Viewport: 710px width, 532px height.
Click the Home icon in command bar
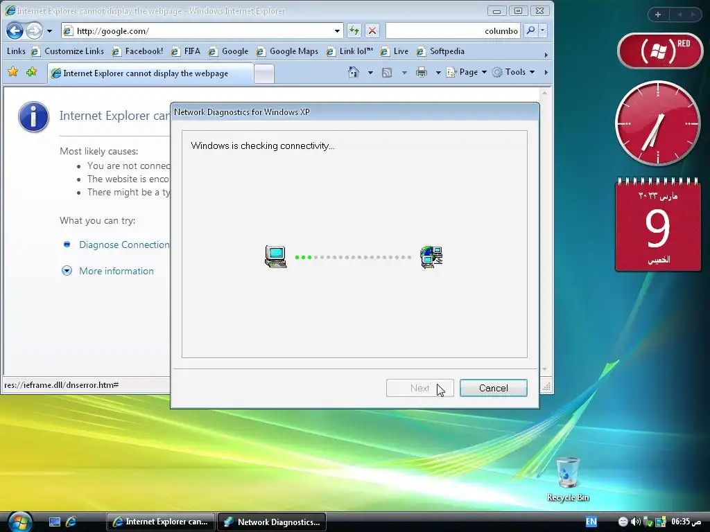(x=353, y=72)
